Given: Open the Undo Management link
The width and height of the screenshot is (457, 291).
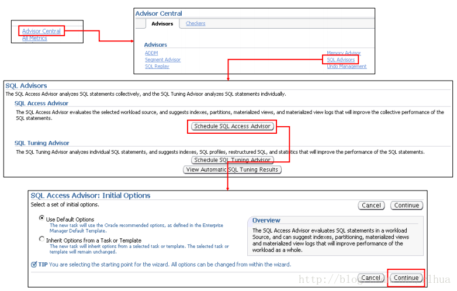Looking at the screenshot, I should pyautogui.click(x=347, y=67).
